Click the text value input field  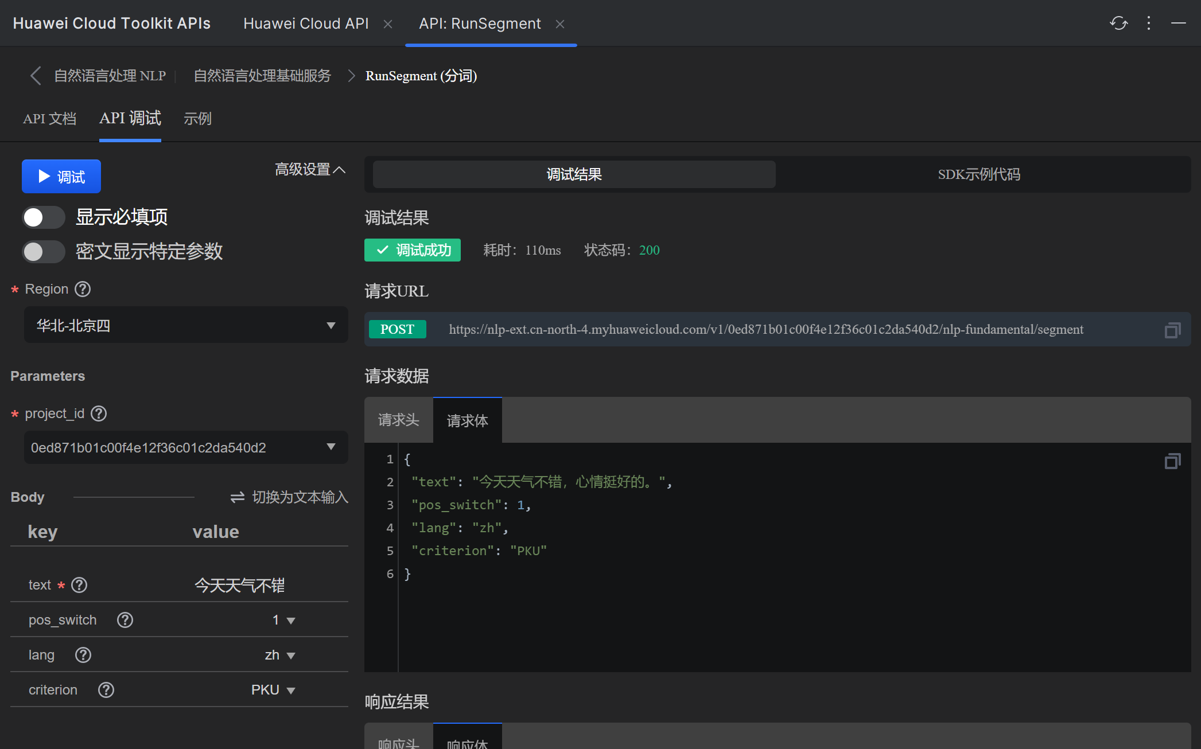[240, 586]
